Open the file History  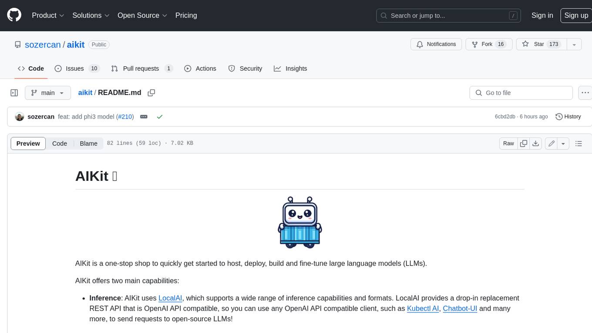[x=568, y=117]
